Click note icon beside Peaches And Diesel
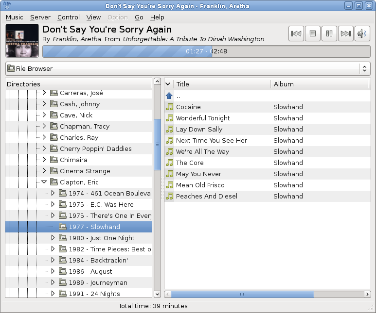Image resolution: width=376 pixels, height=313 pixels. (169, 196)
